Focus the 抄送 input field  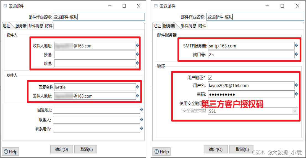click(95, 55)
